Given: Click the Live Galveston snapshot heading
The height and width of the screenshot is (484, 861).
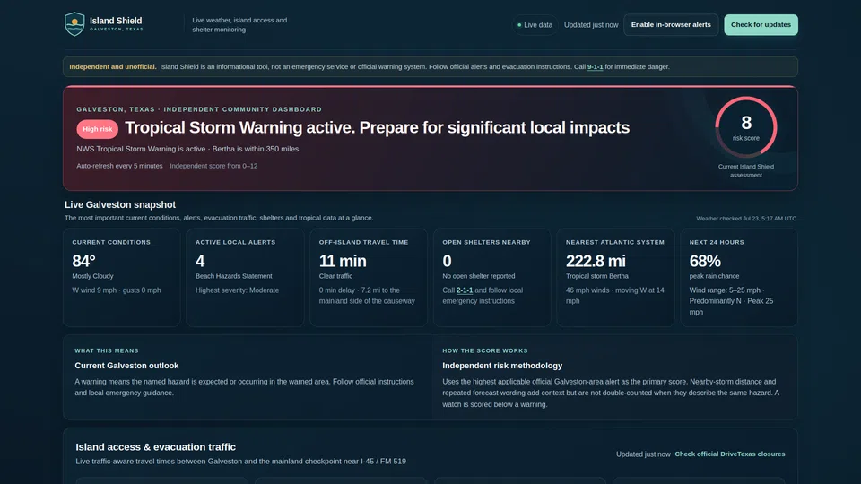Looking at the screenshot, I should (120, 204).
